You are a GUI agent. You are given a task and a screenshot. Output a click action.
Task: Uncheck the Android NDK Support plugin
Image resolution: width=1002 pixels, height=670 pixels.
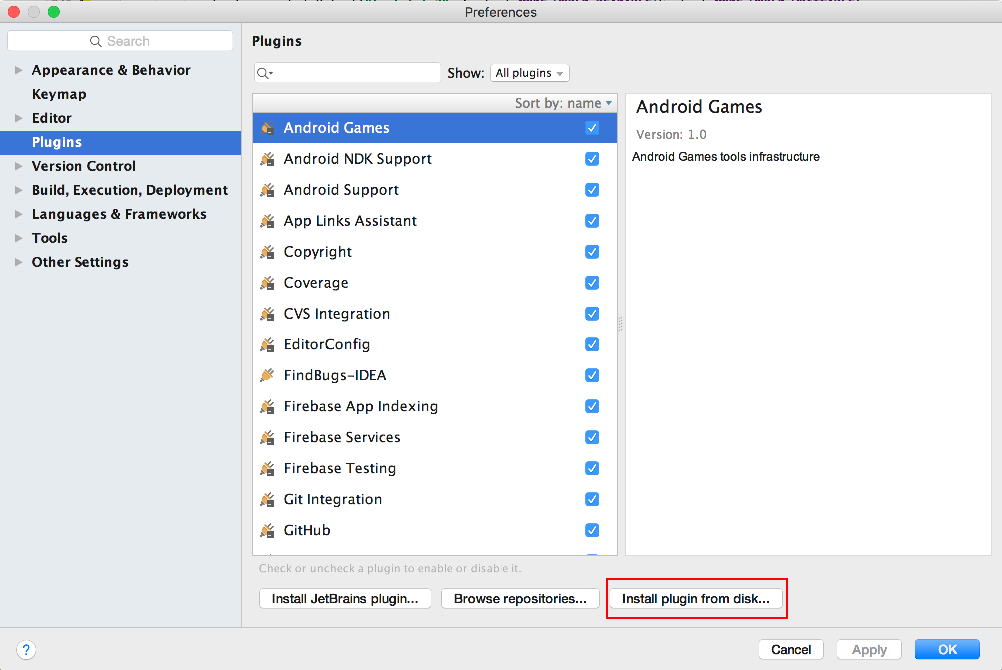coord(592,159)
